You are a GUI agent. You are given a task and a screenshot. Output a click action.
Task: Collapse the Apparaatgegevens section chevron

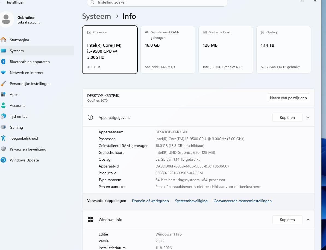click(x=308, y=117)
